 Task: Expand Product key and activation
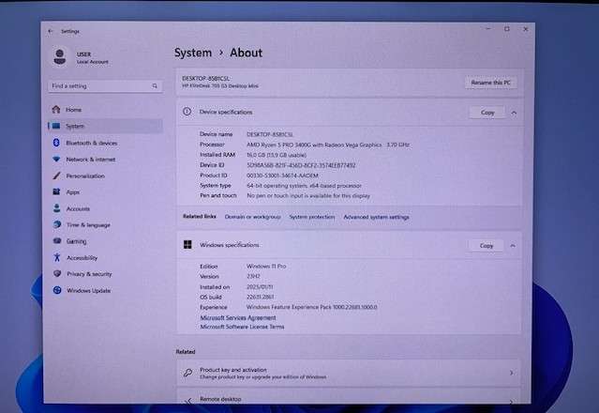(x=511, y=373)
